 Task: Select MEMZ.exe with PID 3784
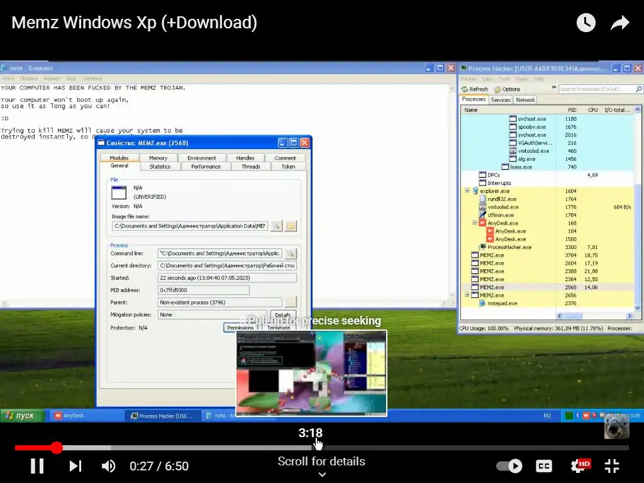[x=548, y=255]
